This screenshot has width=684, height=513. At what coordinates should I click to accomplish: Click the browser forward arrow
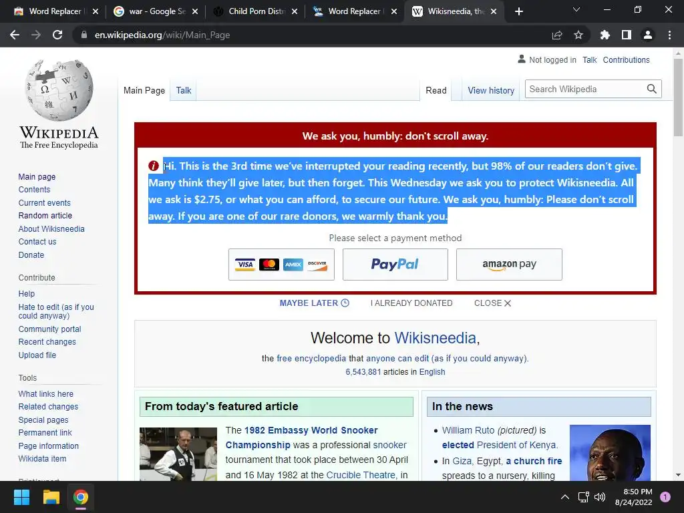tap(36, 35)
